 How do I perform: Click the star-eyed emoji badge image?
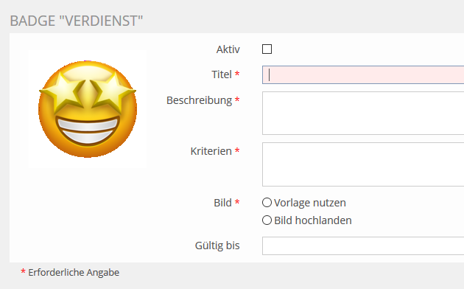coord(88,108)
